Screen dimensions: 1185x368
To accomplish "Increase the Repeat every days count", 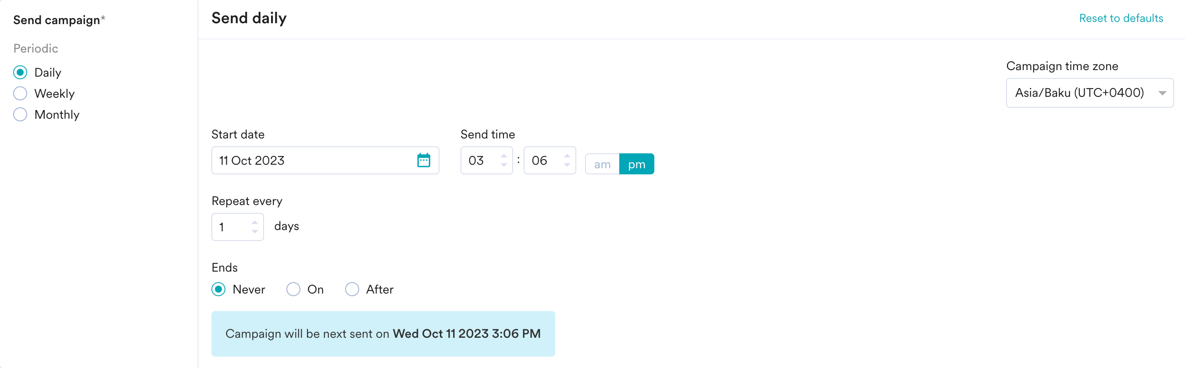I will (254, 223).
